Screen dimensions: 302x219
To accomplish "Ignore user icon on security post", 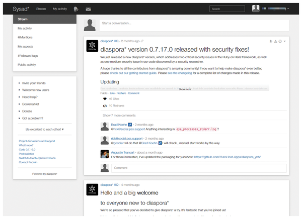I will coord(280,41).
